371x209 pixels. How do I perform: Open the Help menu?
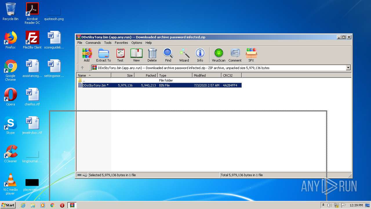(x=149, y=43)
